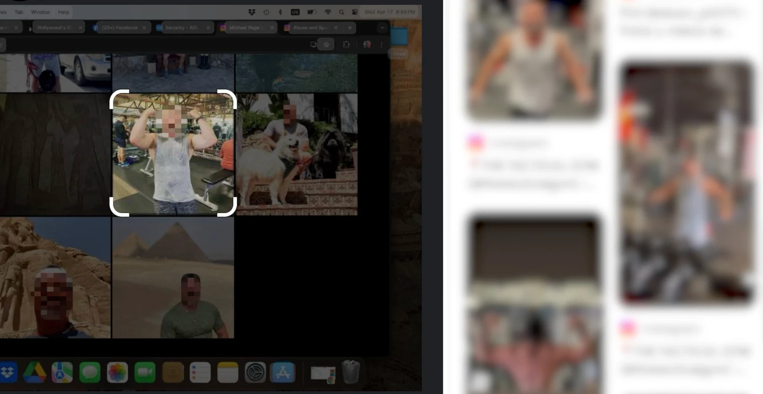Open Bluetooth status in the menu bar
The width and height of the screenshot is (763, 394).
click(x=280, y=12)
